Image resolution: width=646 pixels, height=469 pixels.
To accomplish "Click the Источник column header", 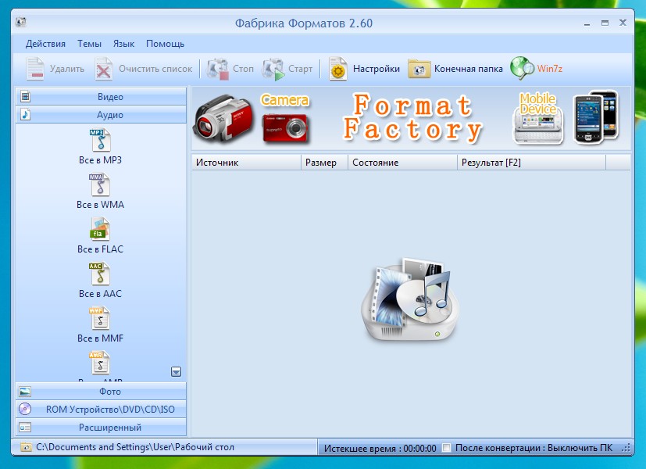I will pos(246,163).
